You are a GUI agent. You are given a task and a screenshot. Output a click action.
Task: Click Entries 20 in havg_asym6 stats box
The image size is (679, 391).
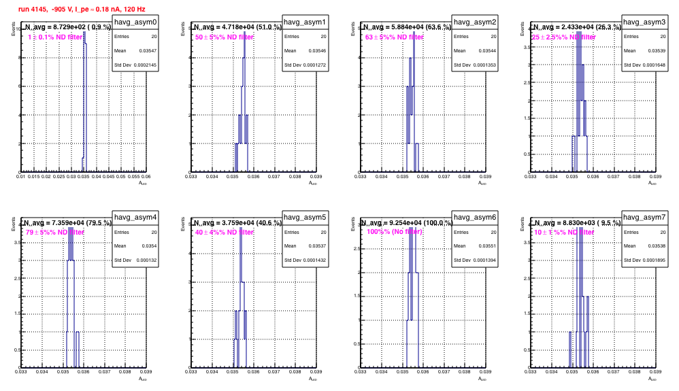point(475,232)
